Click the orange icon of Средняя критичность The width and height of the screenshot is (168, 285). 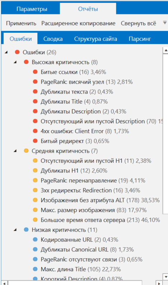pyautogui.click(x=26, y=151)
